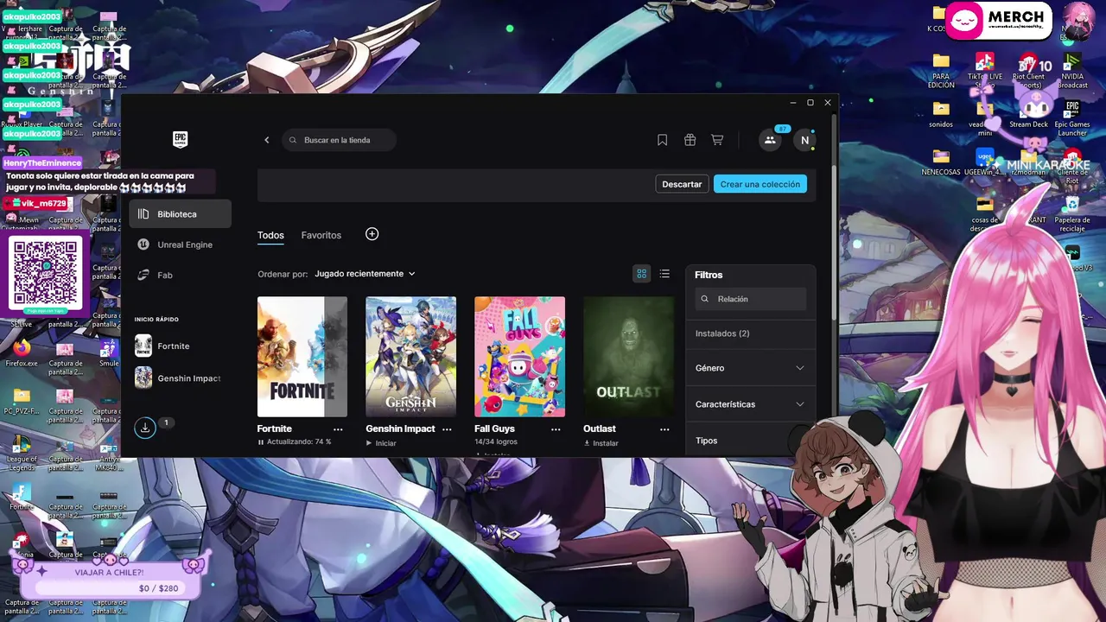Expand the Características filter section
Screen dimensions: 1106x622
(750, 404)
